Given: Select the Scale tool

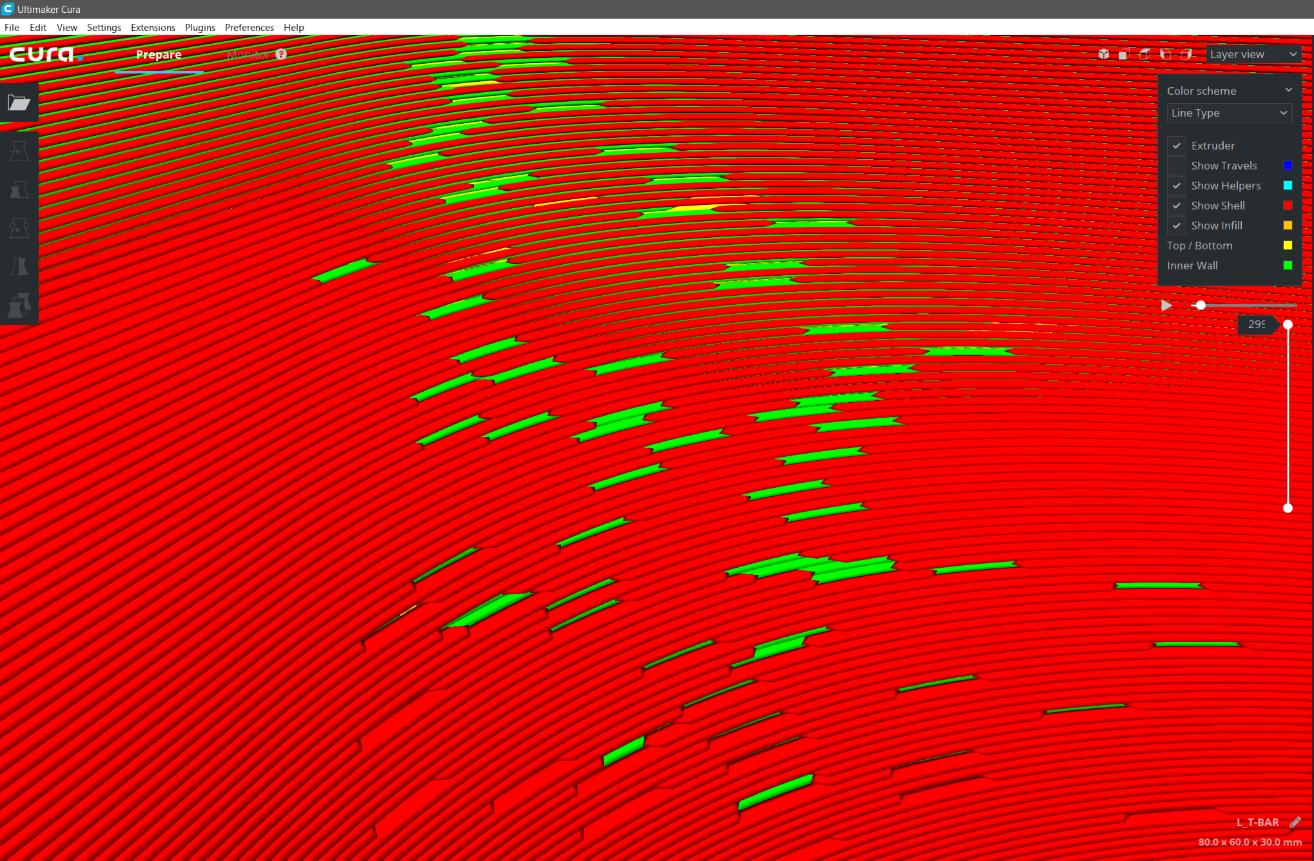Looking at the screenshot, I should (19, 189).
